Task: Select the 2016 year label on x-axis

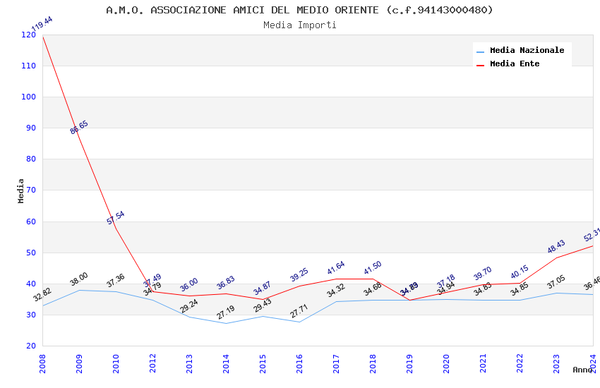Action: click(299, 363)
